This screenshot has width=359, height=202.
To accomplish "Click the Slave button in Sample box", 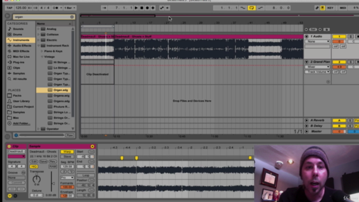I will [x=67, y=157].
